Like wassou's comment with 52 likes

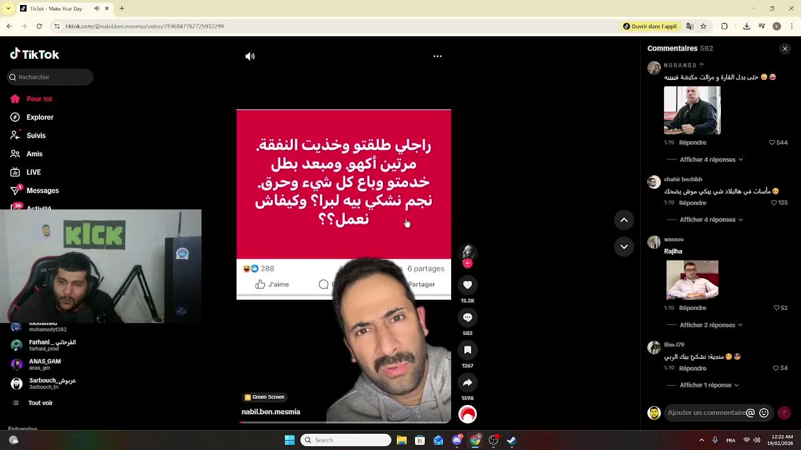click(x=776, y=307)
